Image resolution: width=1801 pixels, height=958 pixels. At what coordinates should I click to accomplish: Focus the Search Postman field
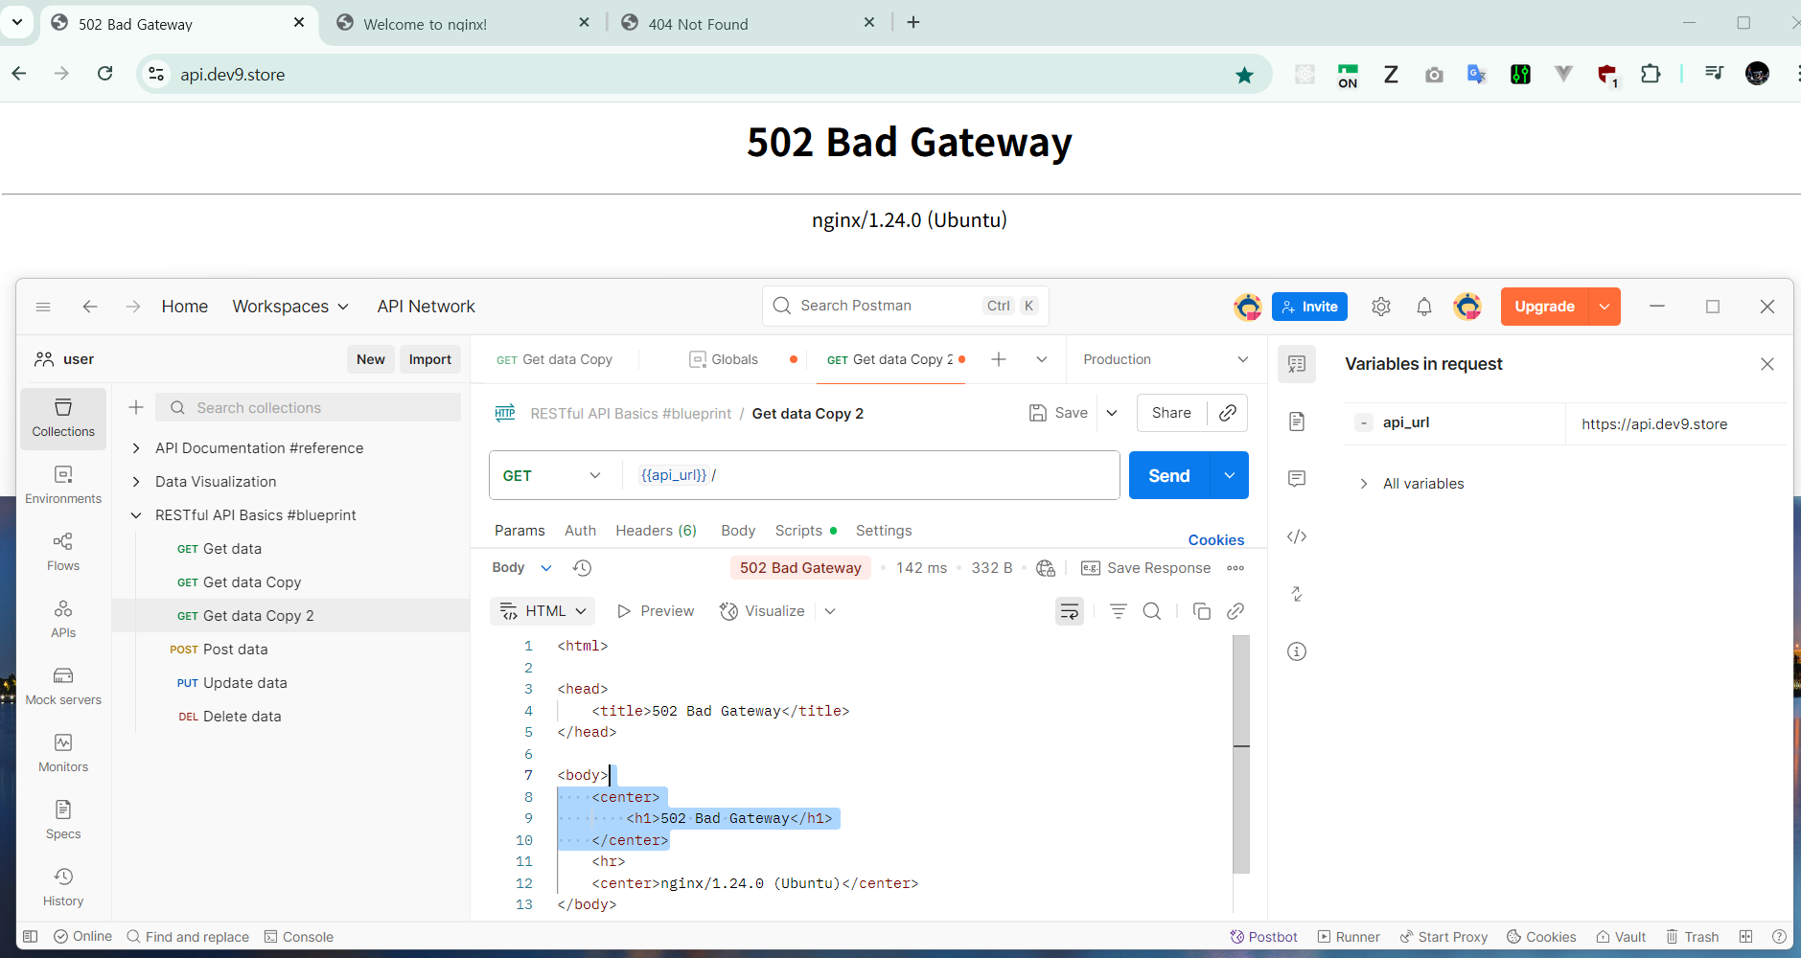pos(906,306)
